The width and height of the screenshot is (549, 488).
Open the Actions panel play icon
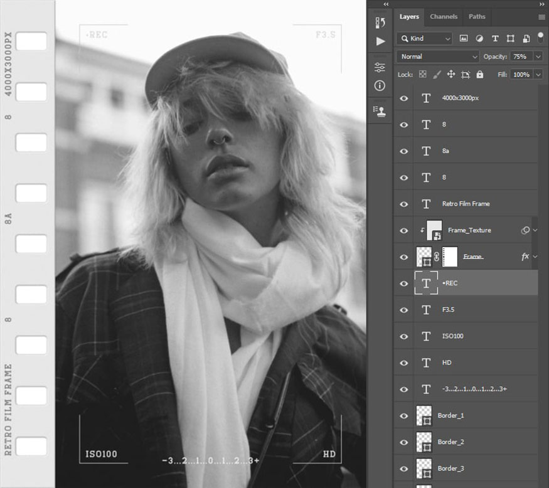(x=380, y=41)
